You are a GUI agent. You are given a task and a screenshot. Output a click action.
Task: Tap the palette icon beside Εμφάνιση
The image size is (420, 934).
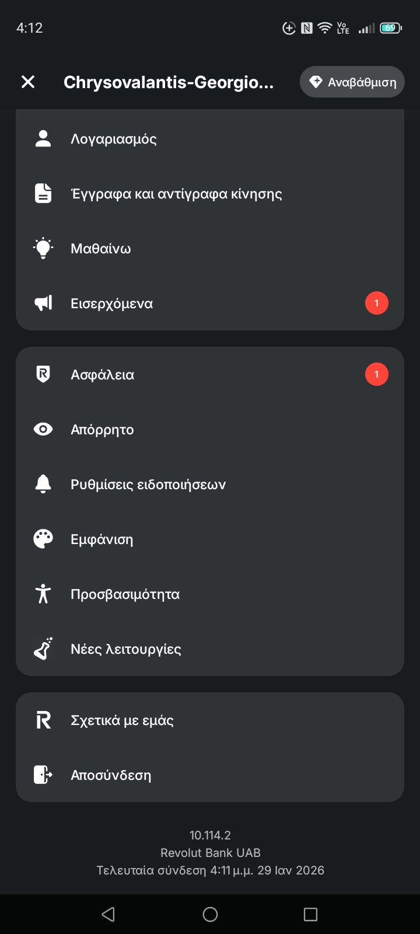click(x=43, y=539)
